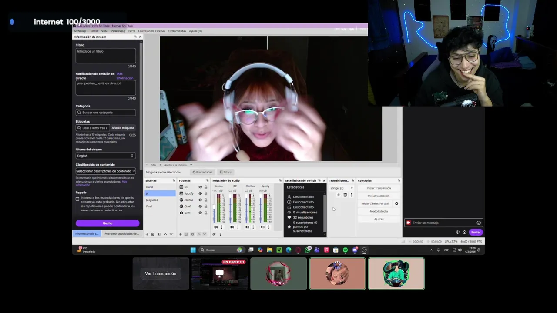The image size is (557, 313).
Task: Hide the CAM source
Action: point(200,213)
